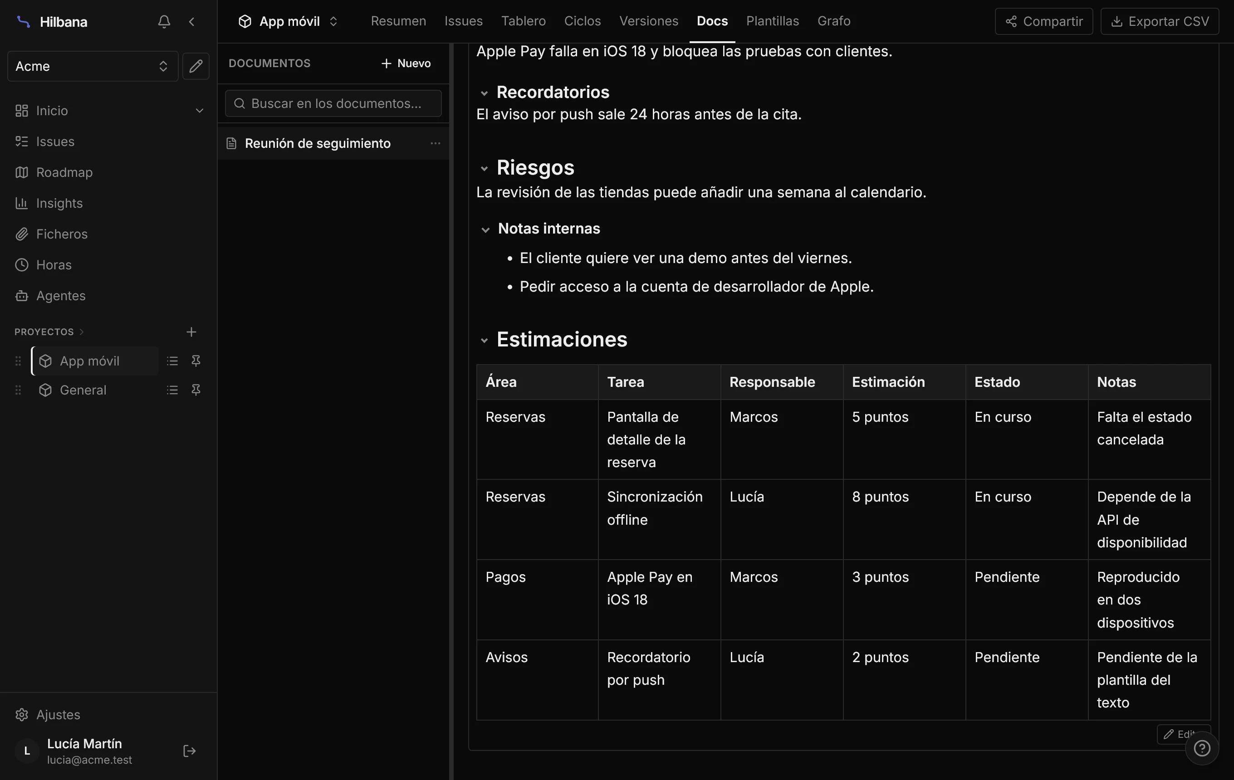Viewport: 1234px width, 780px height.
Task: Select the General project
Action: coord(95,390)
